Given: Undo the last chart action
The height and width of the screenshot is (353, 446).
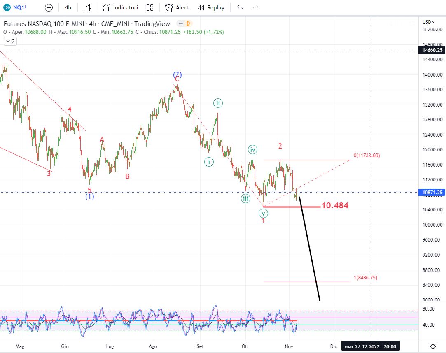Looking at the screenshot, I should (240, 8).
